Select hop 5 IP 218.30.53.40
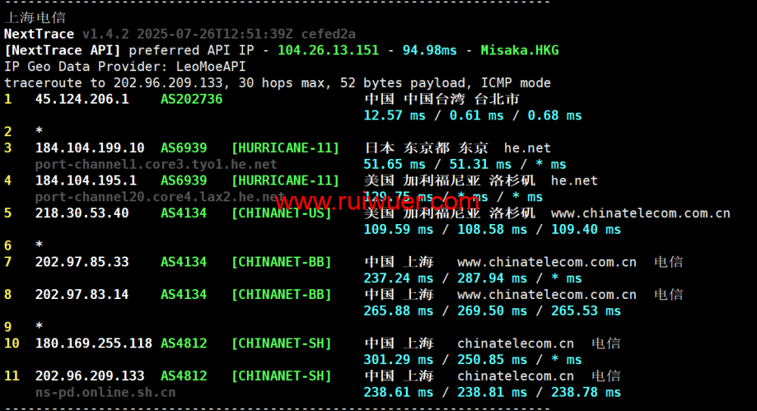Viewport: 757px width, 411px height. point(82,213)
